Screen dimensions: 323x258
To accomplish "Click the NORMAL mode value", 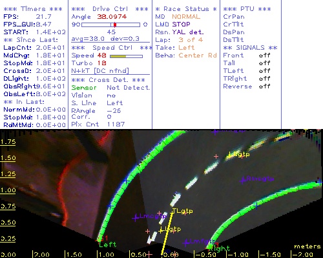I will [186, 17].
